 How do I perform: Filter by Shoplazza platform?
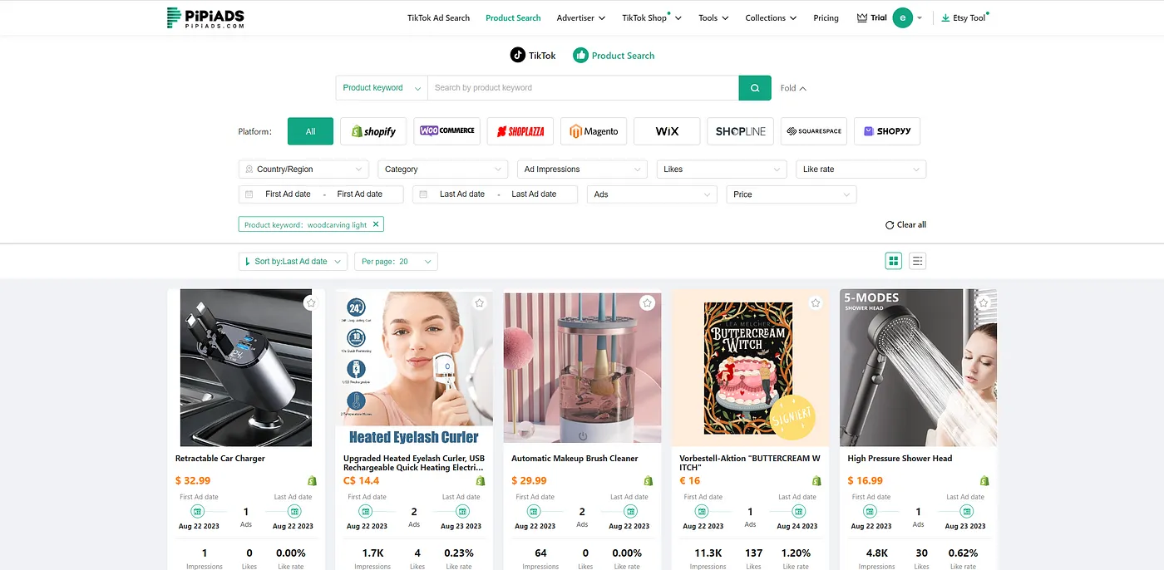pyautogui.click(x=520, y=131)
